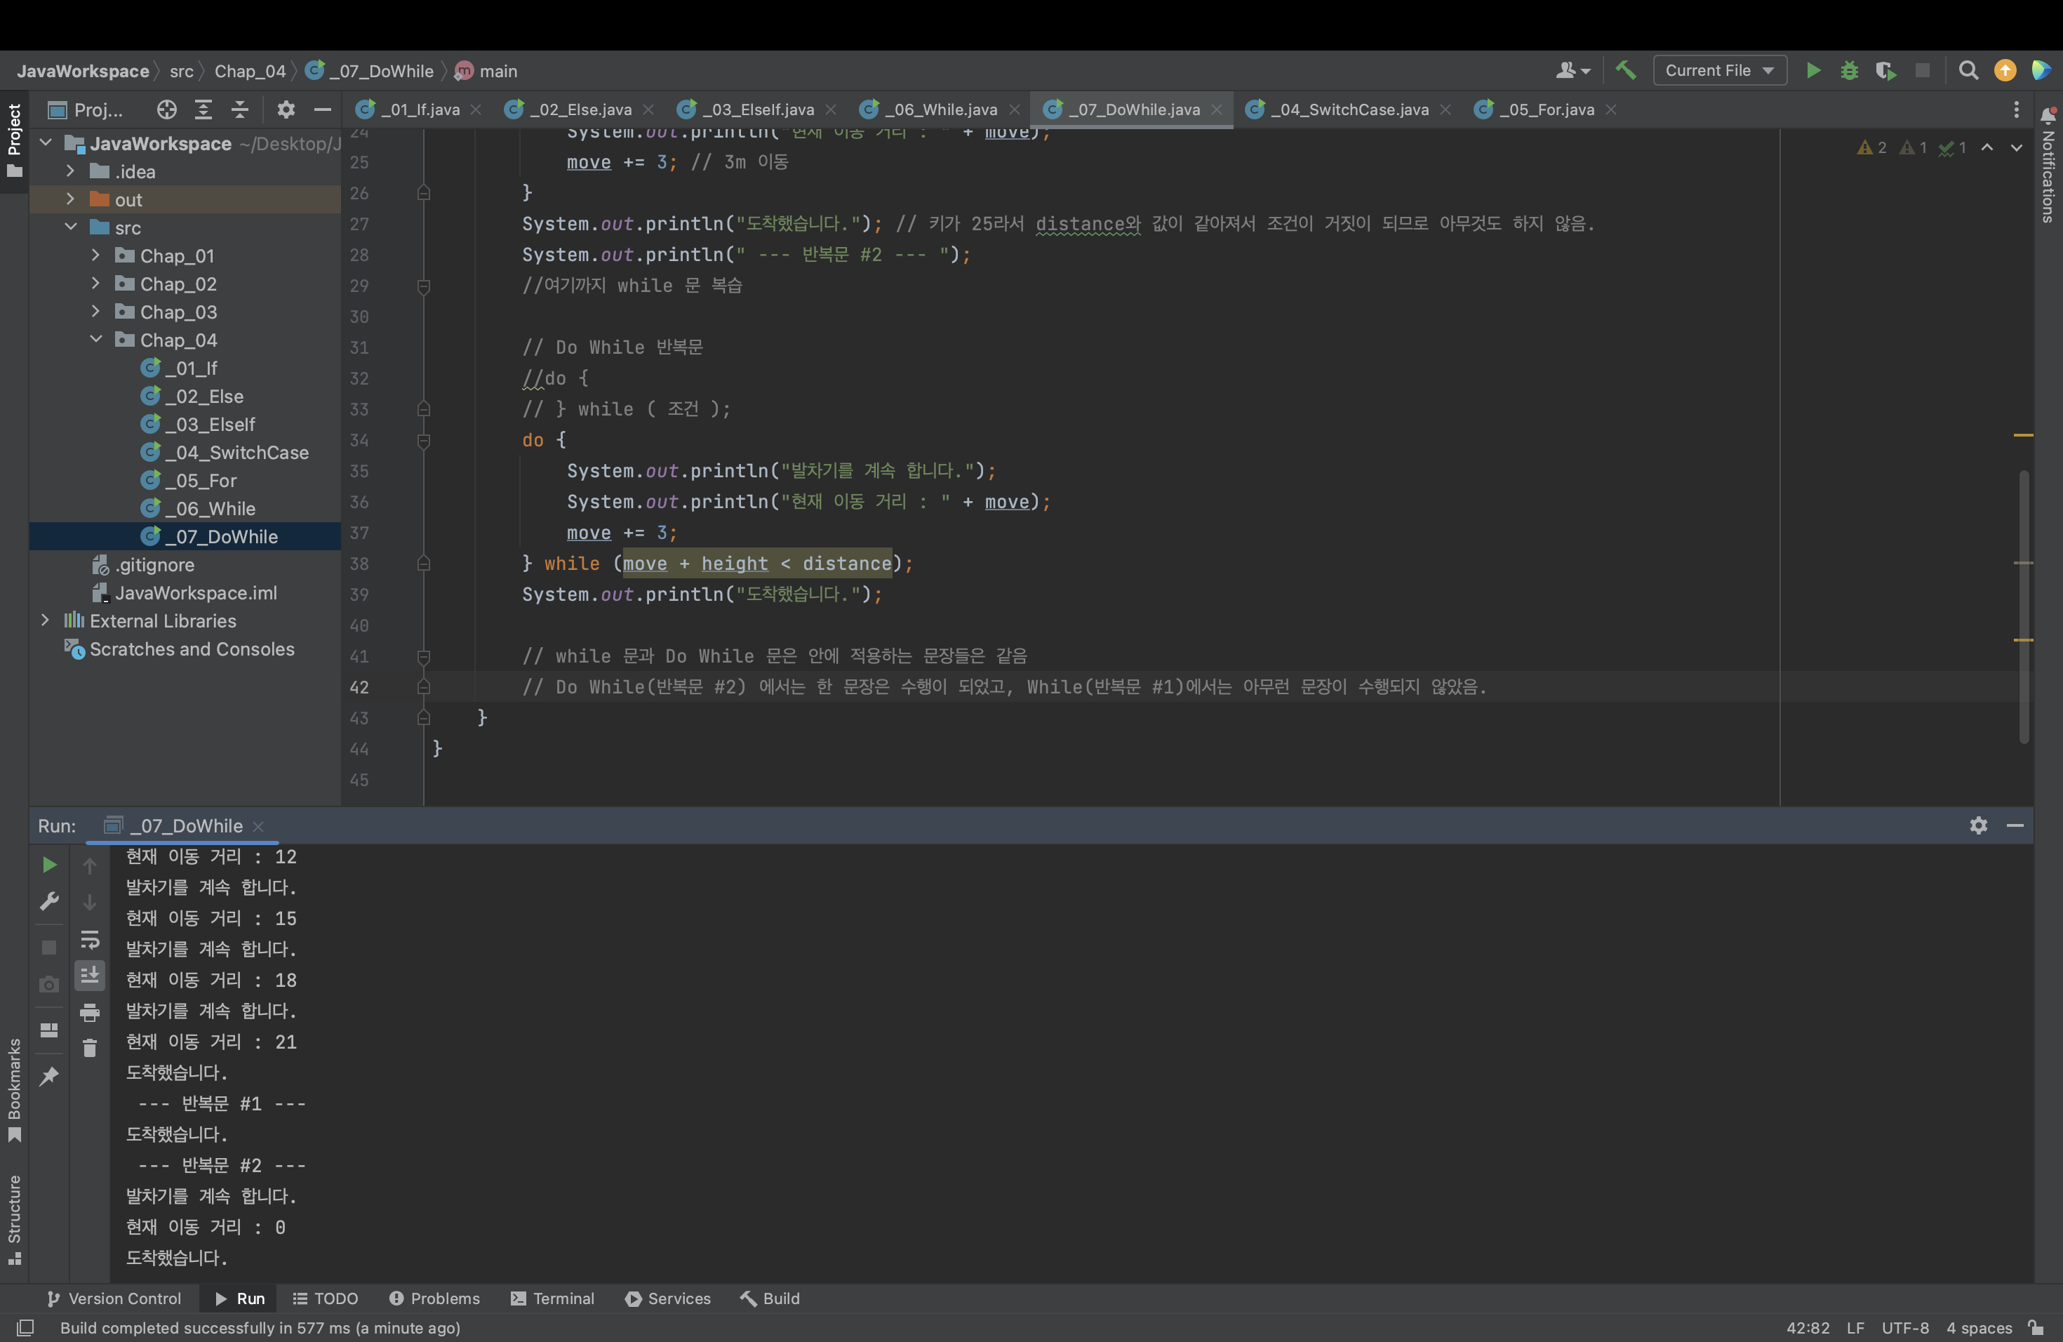The width and height of the screenshot is (2063, 1342).
Task: Click the Stop square in top toolbar
Action: click(x=1922, y=70)
